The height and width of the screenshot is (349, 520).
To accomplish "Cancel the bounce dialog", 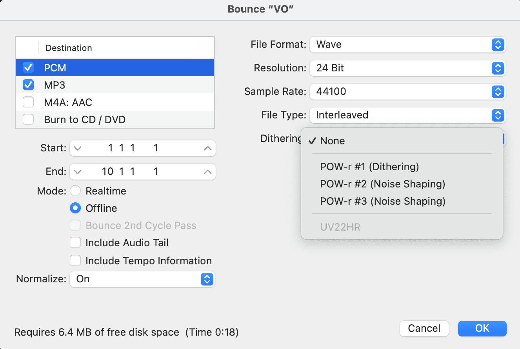I will pos(424,329).
